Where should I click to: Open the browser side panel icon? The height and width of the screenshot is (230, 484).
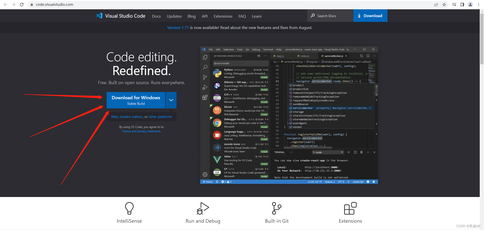(462, 5)
